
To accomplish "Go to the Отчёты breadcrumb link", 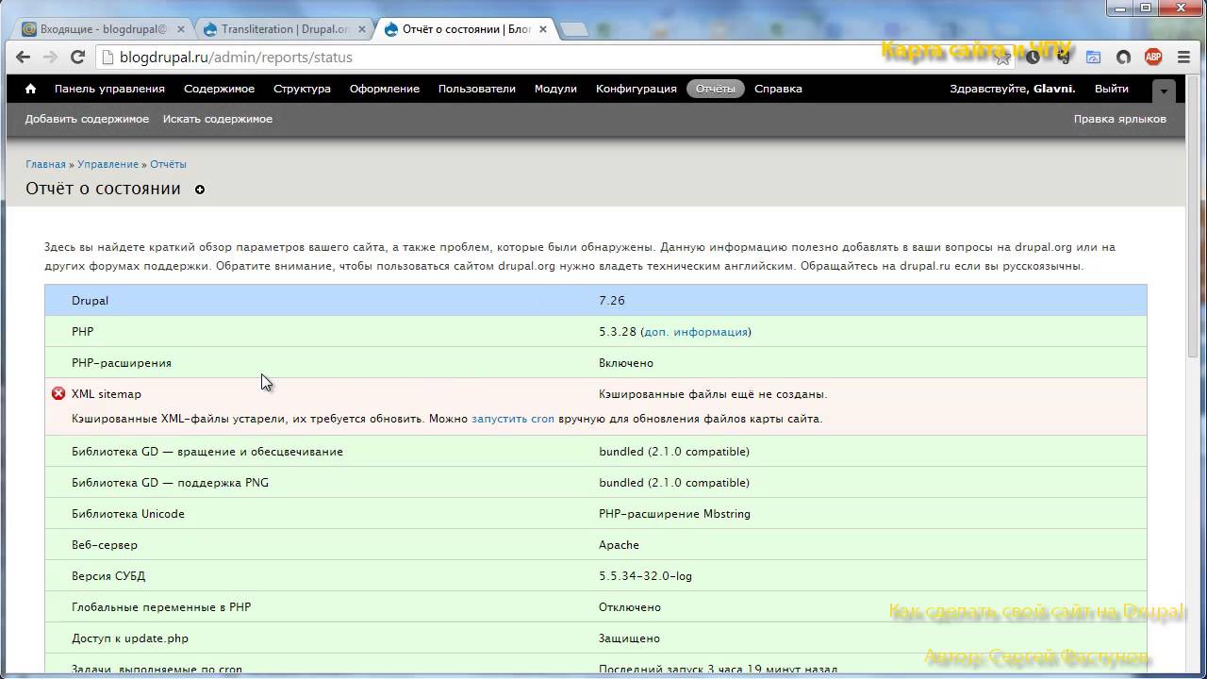I will pos(168,164).
